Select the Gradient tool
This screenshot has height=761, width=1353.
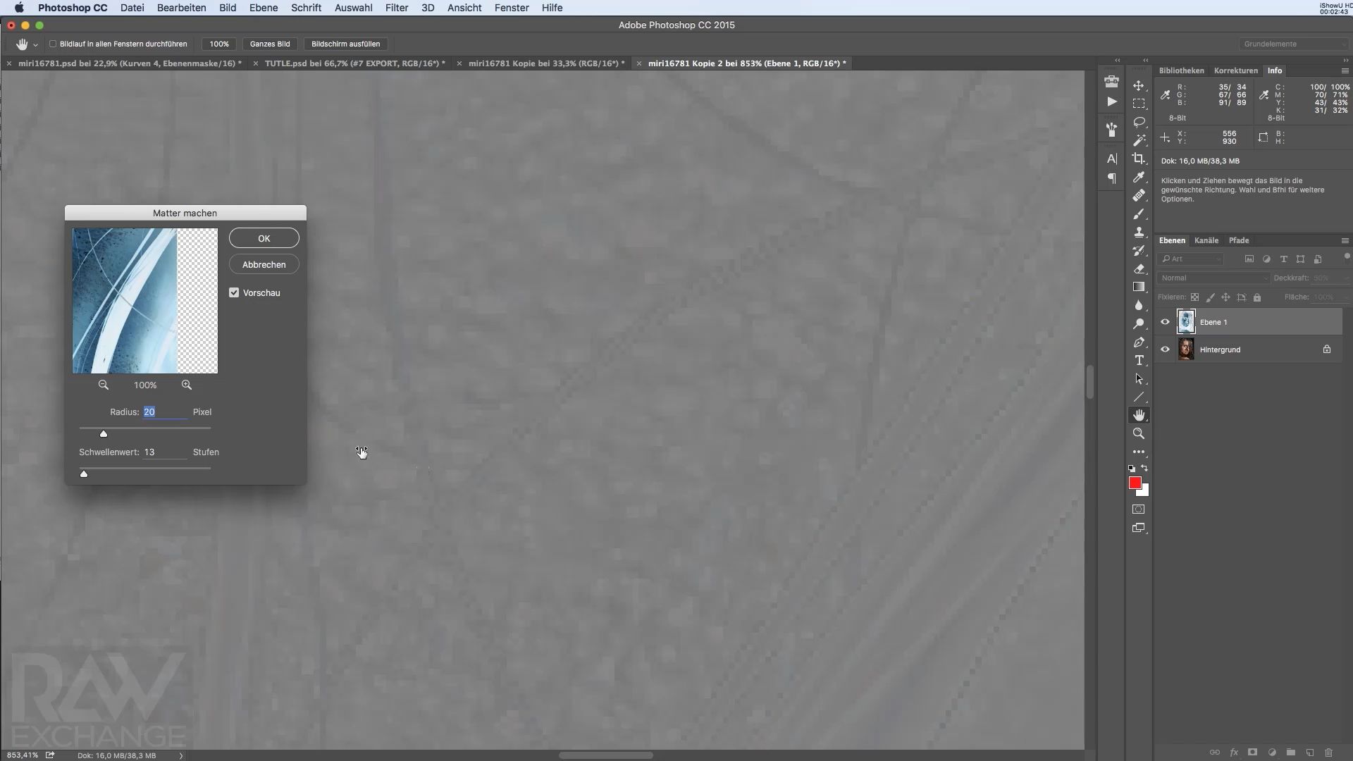click(x=1138, y=287)
